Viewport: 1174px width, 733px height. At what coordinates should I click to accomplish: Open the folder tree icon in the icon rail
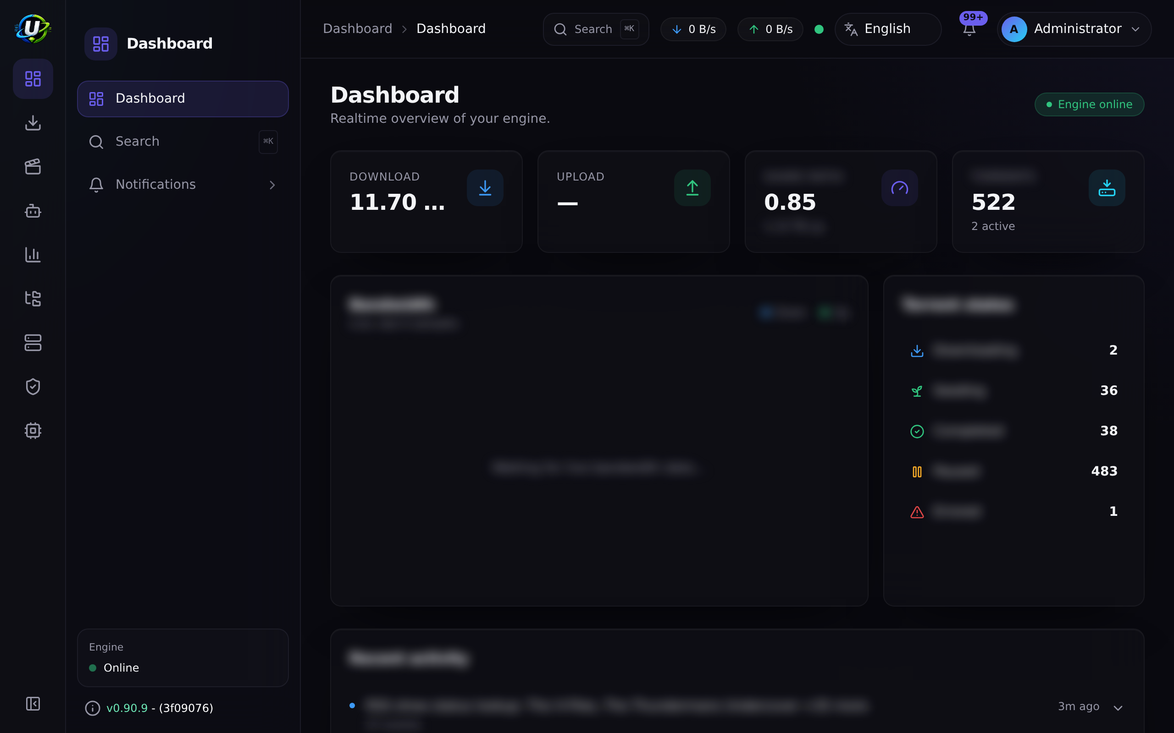pos(33,299)
